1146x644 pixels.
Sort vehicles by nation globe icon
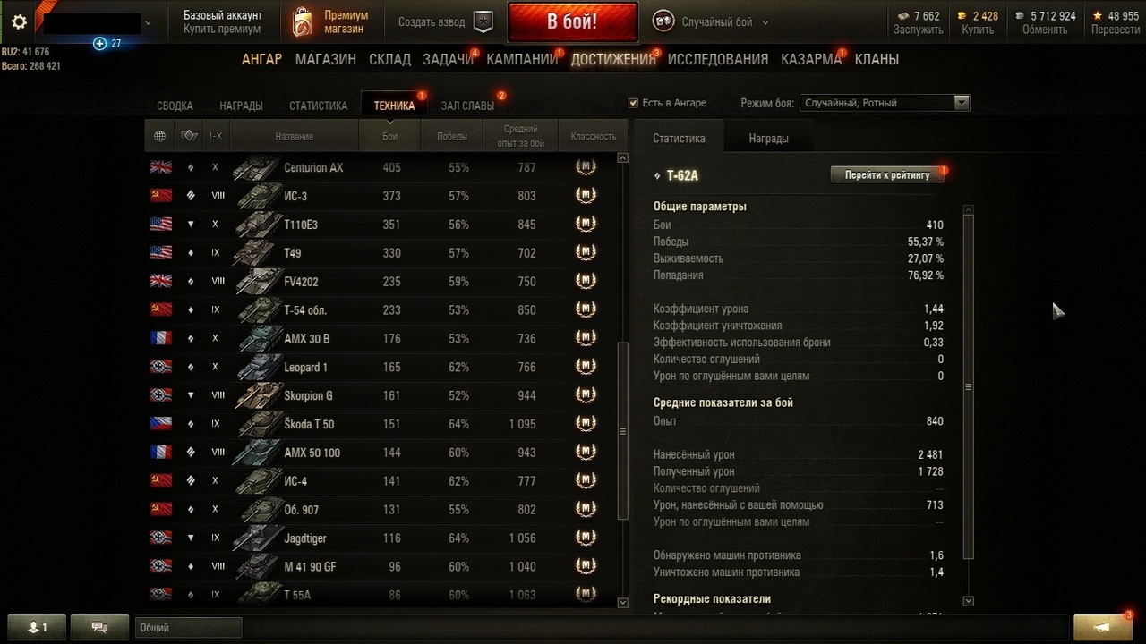point(159,136)
